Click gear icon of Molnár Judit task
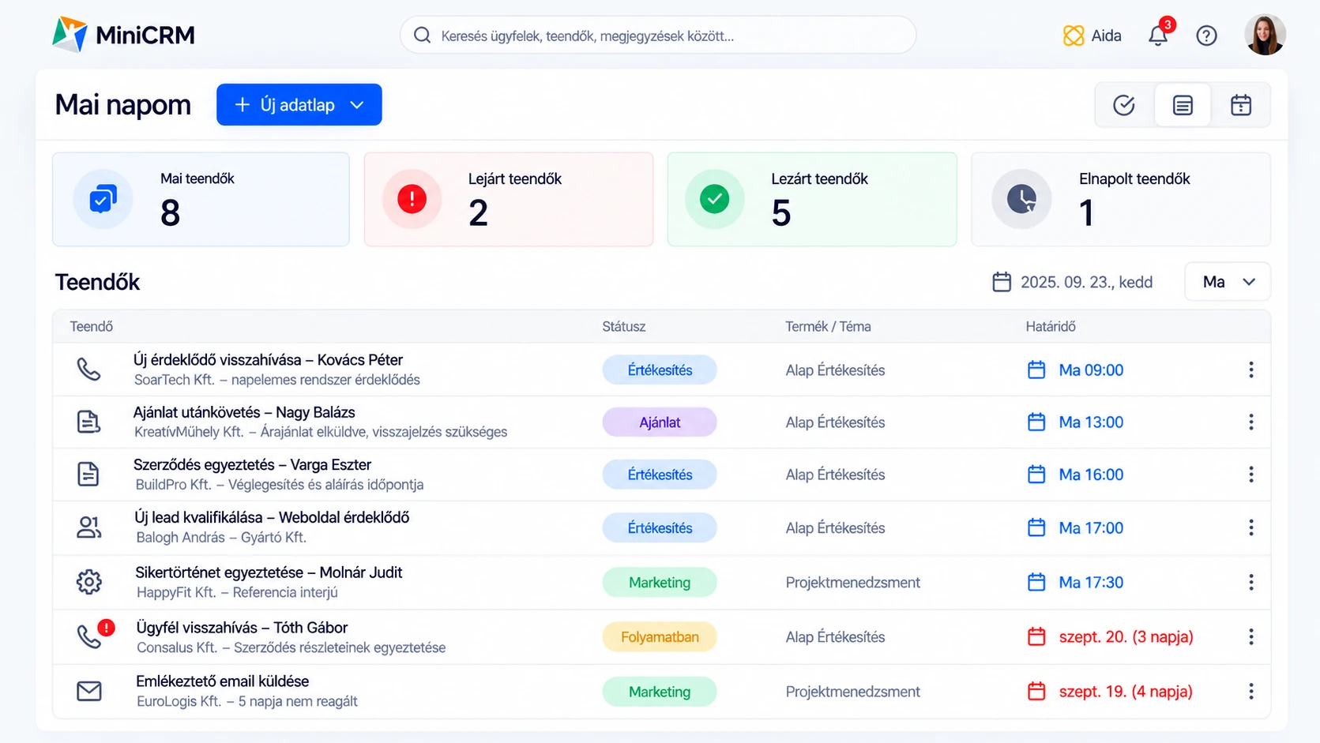This screenshot has height=743, width=1320. (x=88, y=582)
